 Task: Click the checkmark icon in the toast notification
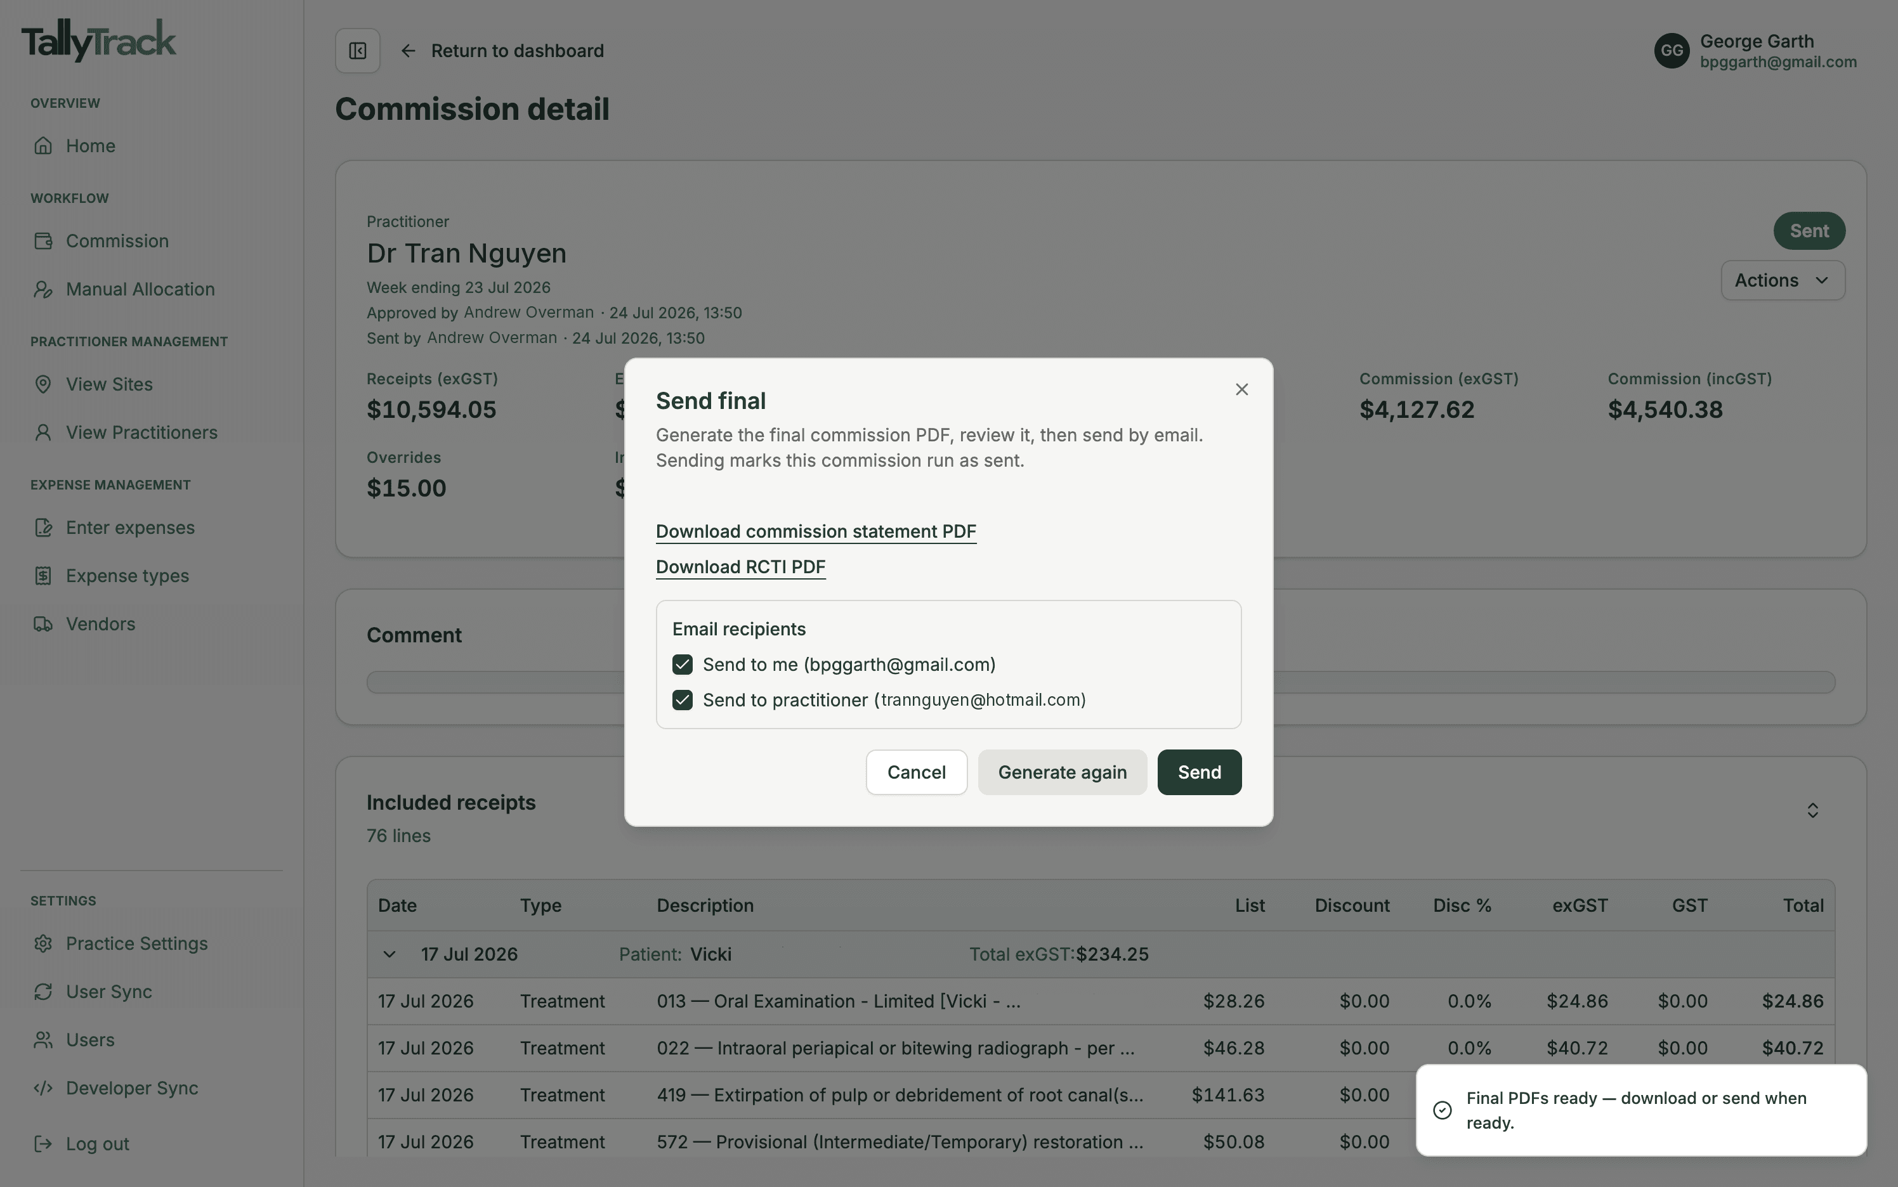[1442, 1110]
